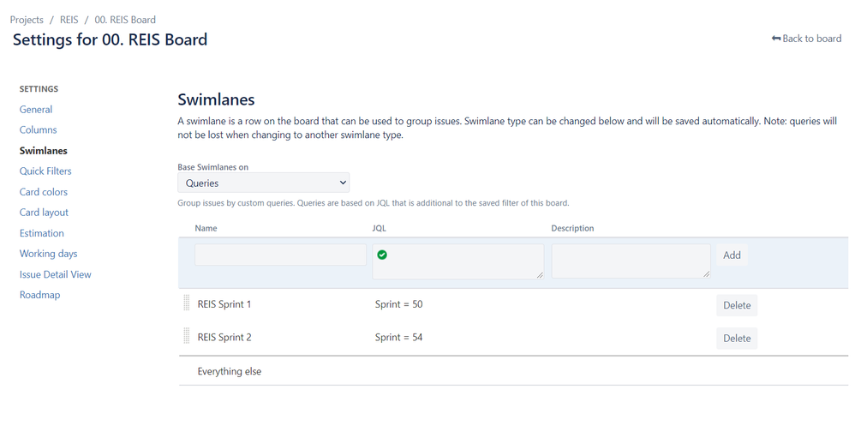Open the Roadmap settings link
Screen dimensions: 855x432
tap(39, 295)
